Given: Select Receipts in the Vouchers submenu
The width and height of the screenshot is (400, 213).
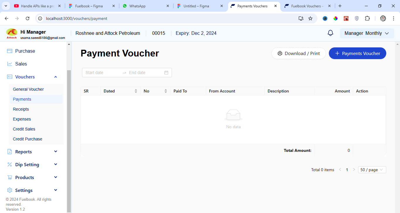Looking at the screenshot, I should point(21,109).
